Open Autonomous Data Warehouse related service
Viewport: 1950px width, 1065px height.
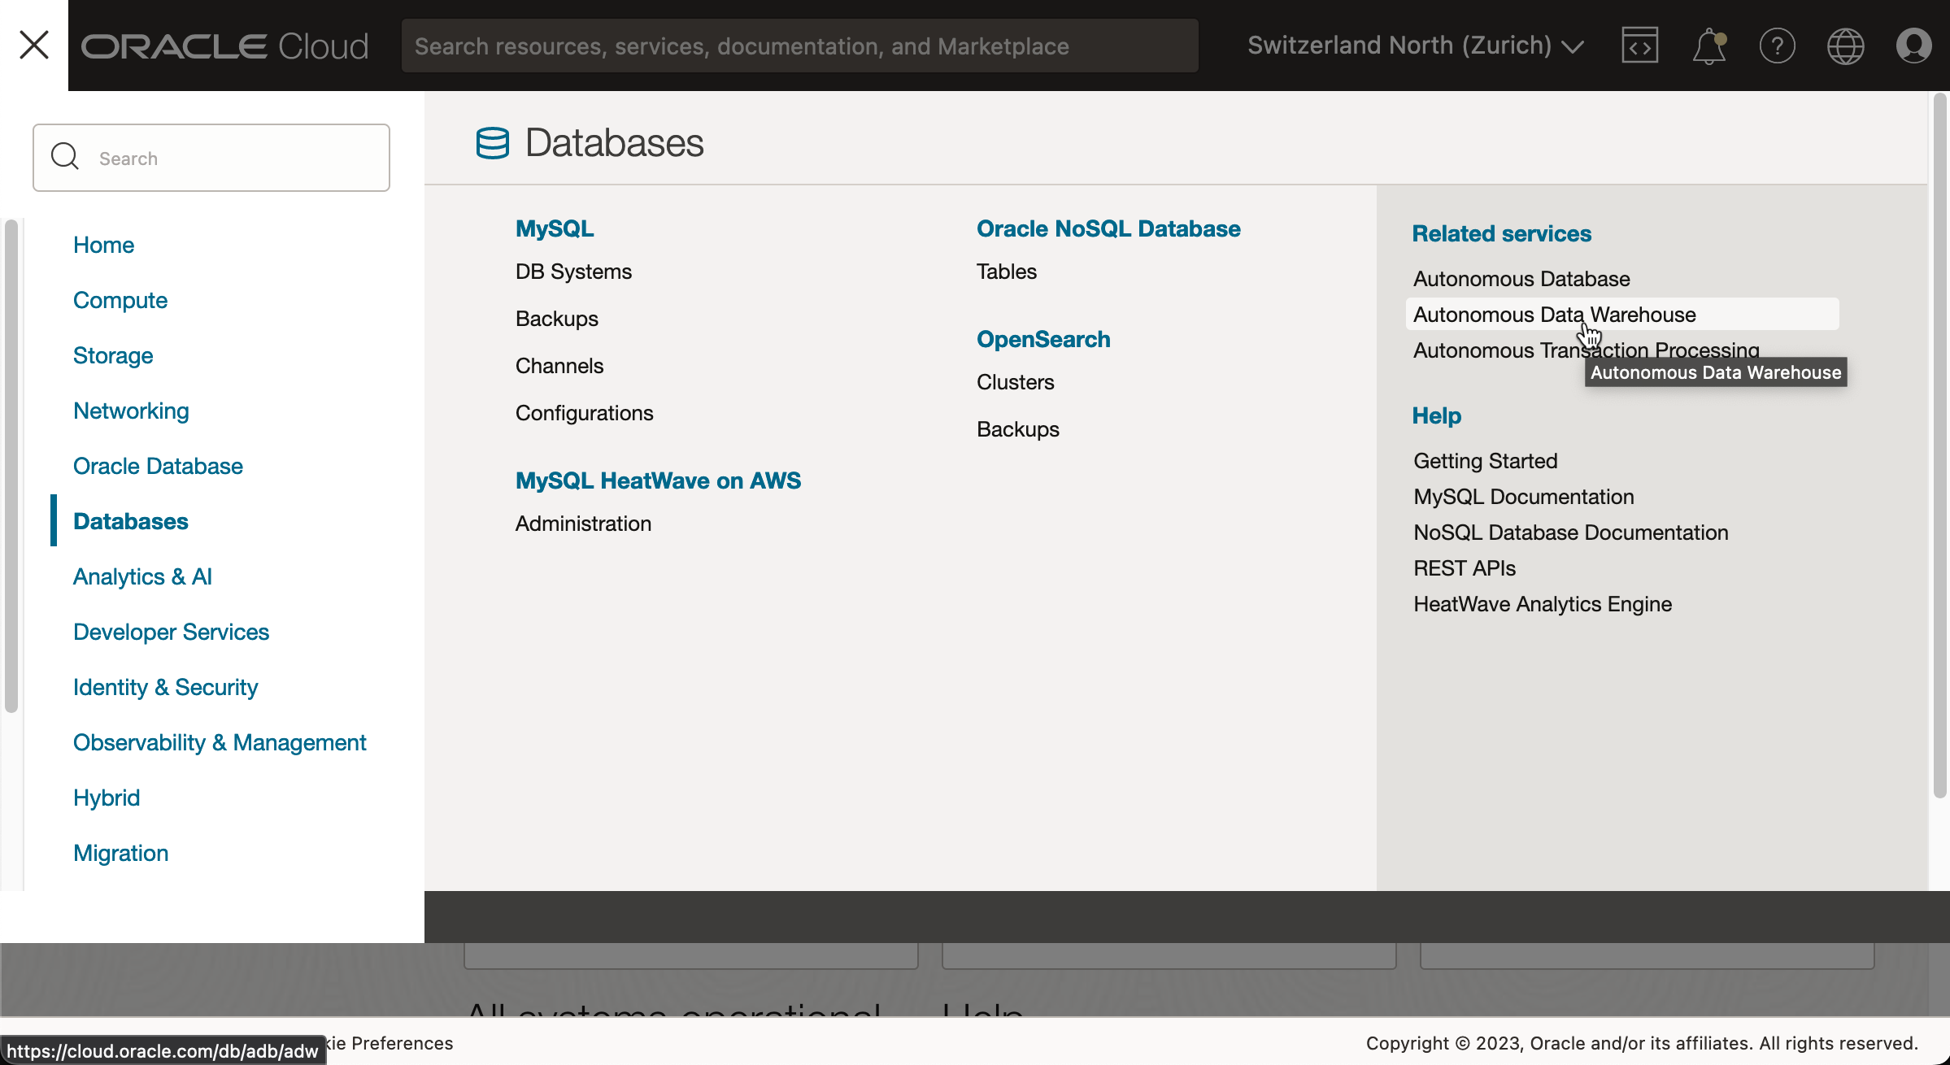[x=1622, y=314]
